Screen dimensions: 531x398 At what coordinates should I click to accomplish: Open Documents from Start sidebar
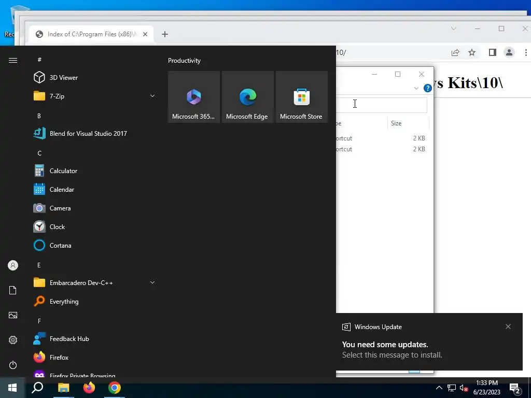click(x=13, y=290)
